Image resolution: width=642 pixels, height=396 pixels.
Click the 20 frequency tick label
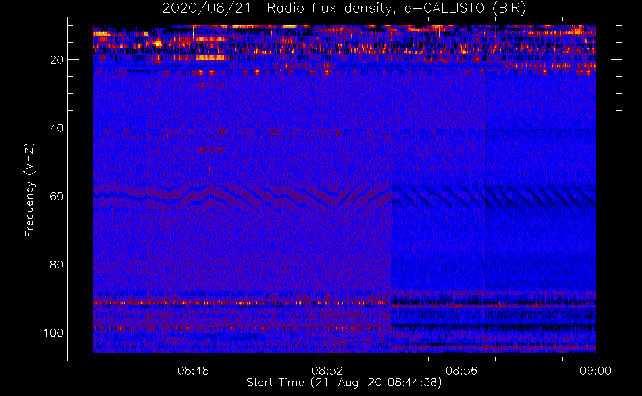57,60
